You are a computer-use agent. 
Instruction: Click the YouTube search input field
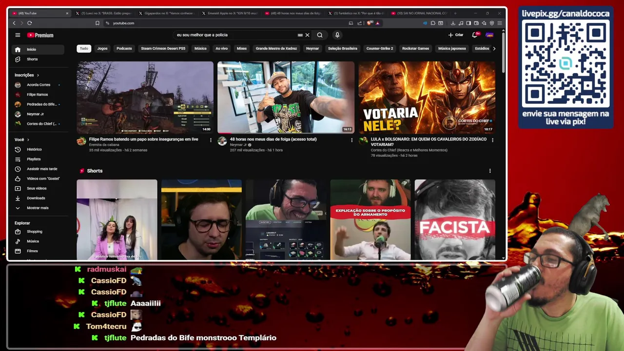[x=236, y=35]
